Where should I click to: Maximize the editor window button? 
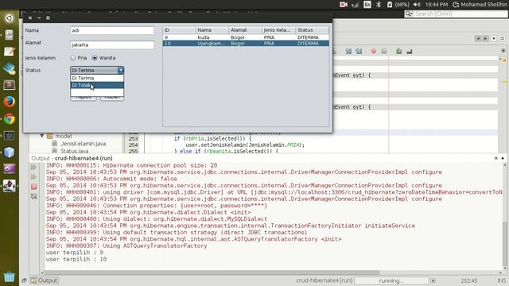pyautogui.click(x=503, y=39)
